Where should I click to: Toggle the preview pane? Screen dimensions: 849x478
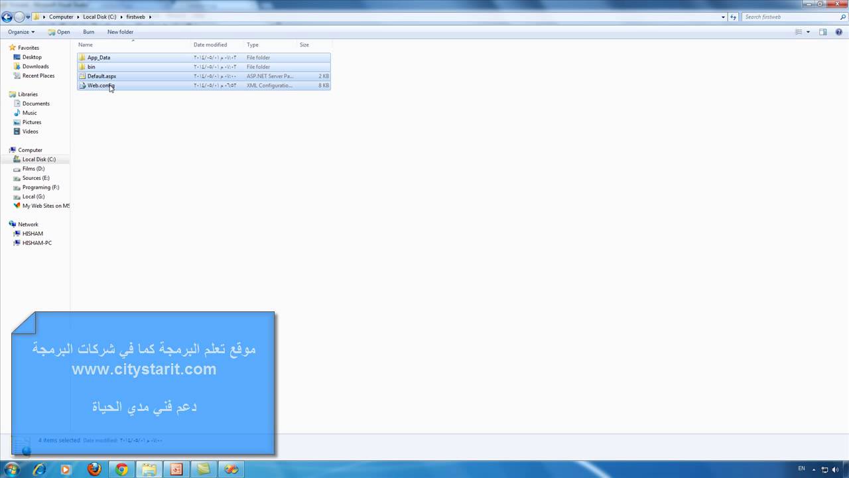point(823,32)
